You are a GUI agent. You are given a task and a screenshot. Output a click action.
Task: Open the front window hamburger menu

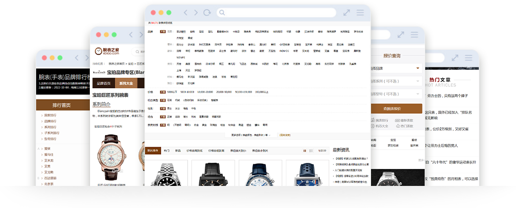pos(360,12)
